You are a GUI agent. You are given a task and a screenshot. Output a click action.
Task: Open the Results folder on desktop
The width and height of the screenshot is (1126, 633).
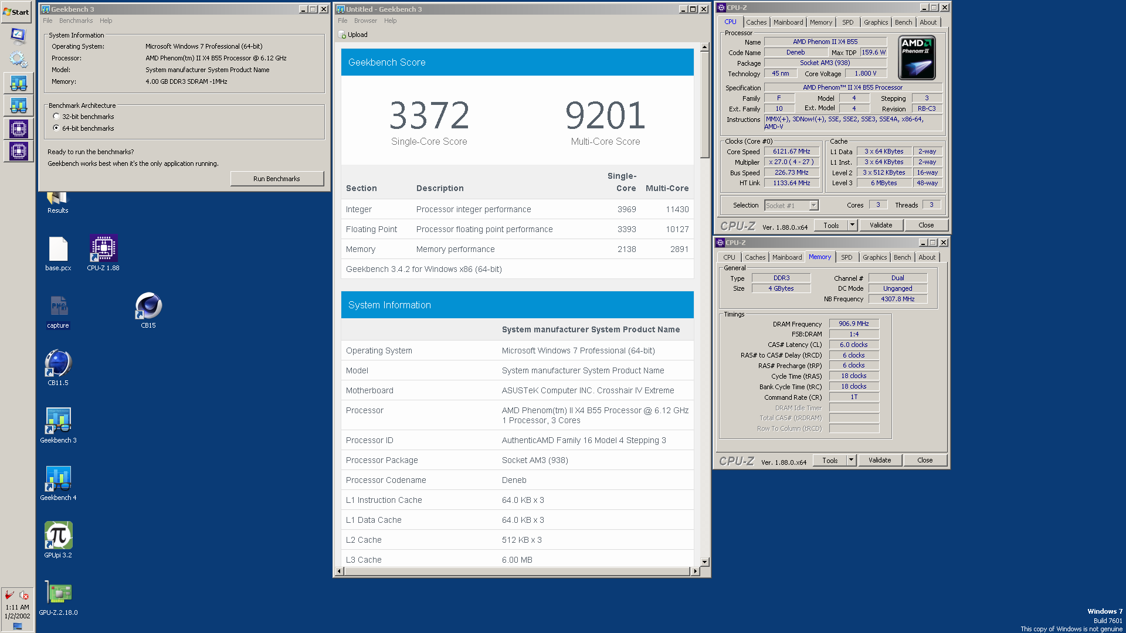58,203
